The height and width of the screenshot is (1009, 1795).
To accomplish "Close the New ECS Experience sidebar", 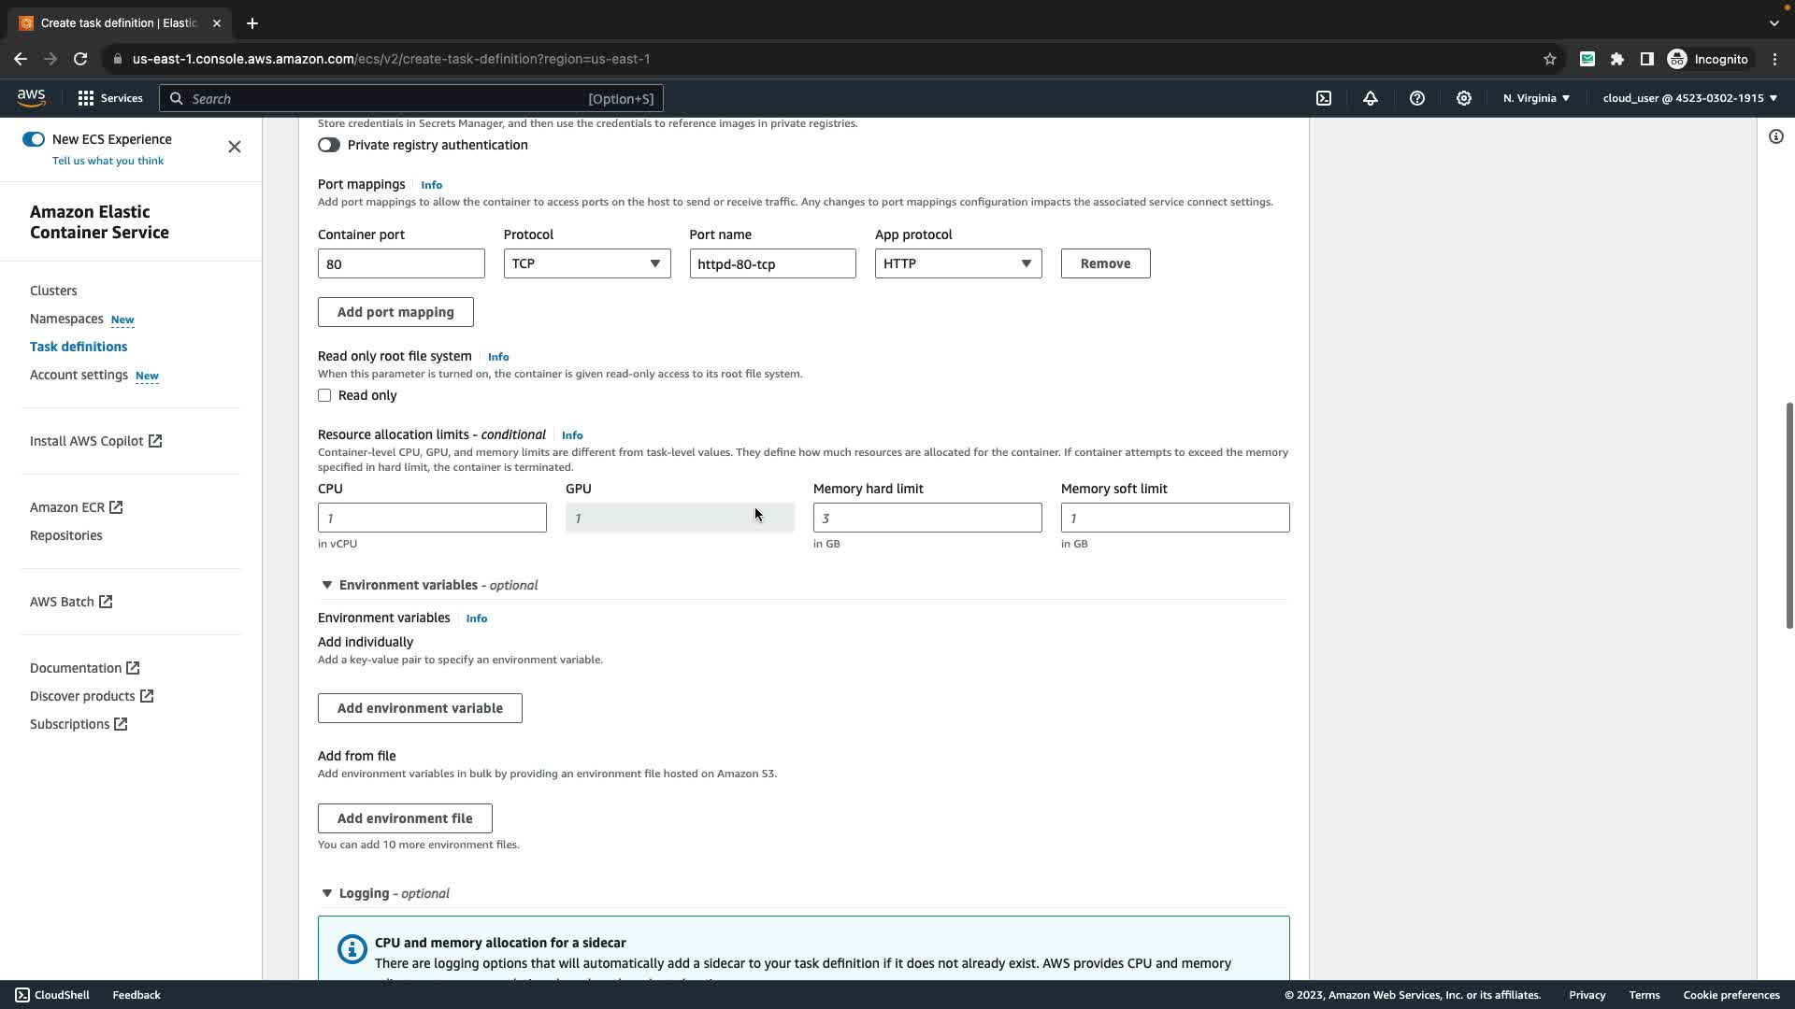I will [x=235, y=147].
